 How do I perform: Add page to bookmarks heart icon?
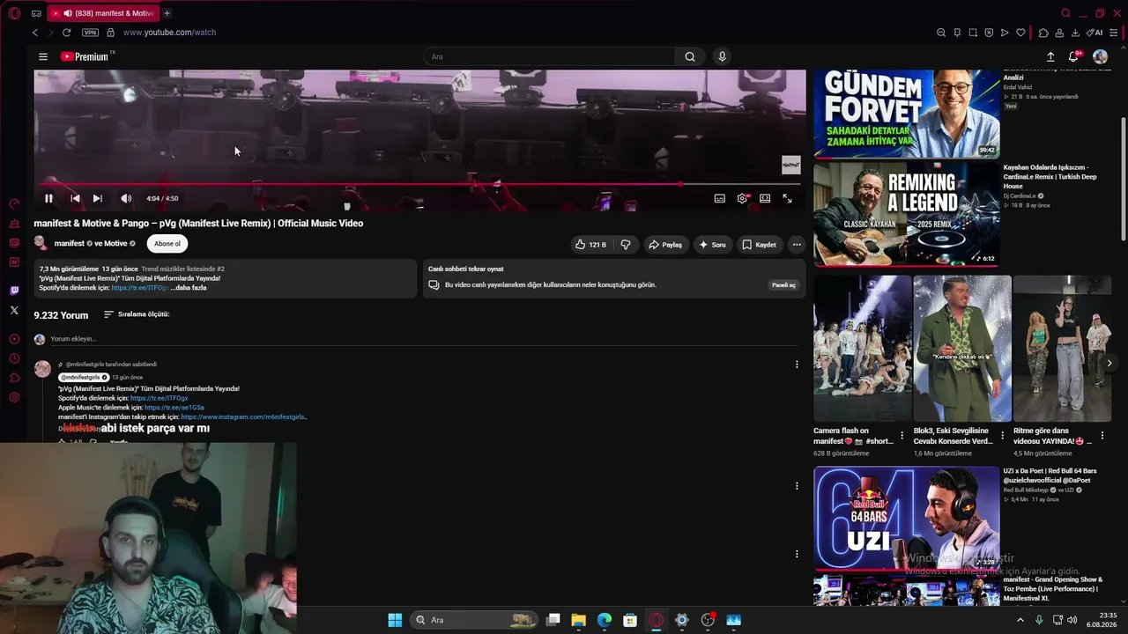[1021, 33]
